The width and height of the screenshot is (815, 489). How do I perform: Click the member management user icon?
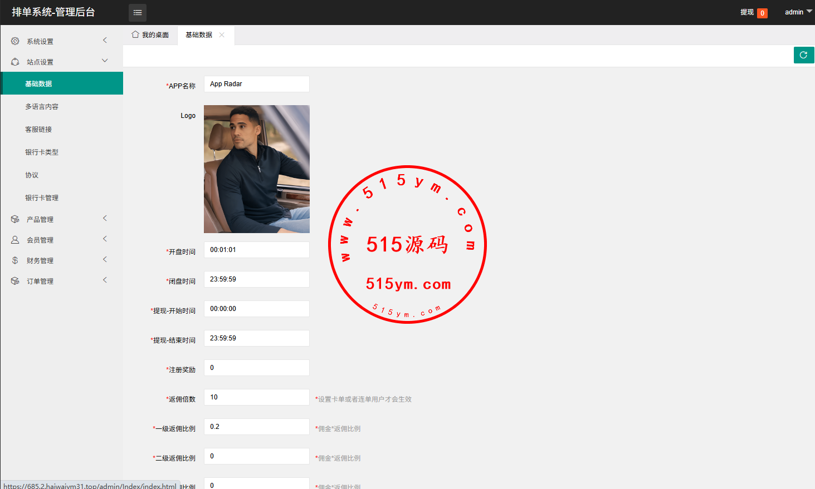click(x=15, y=240)
